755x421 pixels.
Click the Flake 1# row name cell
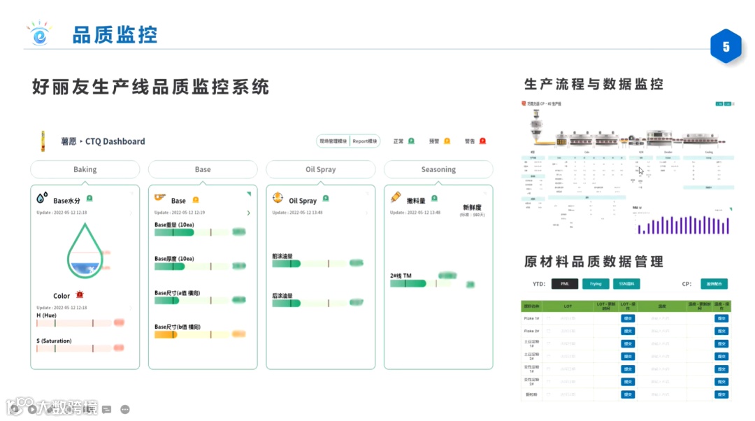(531, 318)
